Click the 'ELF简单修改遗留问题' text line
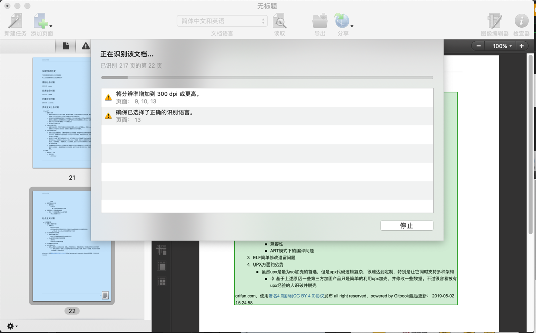This screenshot has width=536, height=333. tap(274, 258)
